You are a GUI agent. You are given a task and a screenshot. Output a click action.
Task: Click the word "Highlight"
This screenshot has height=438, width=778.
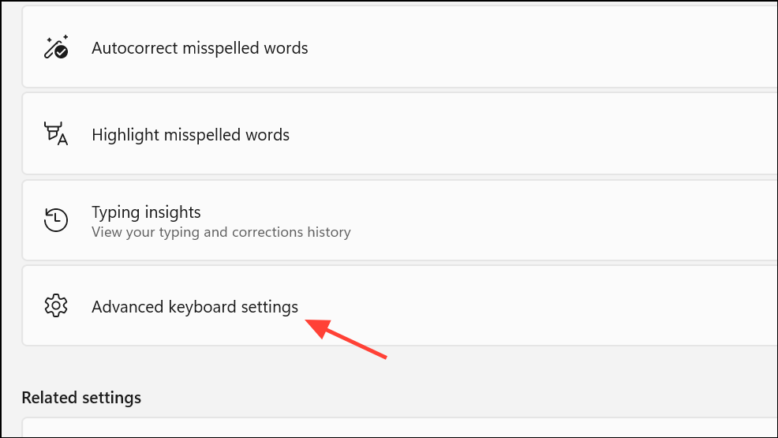pos(125,135)
